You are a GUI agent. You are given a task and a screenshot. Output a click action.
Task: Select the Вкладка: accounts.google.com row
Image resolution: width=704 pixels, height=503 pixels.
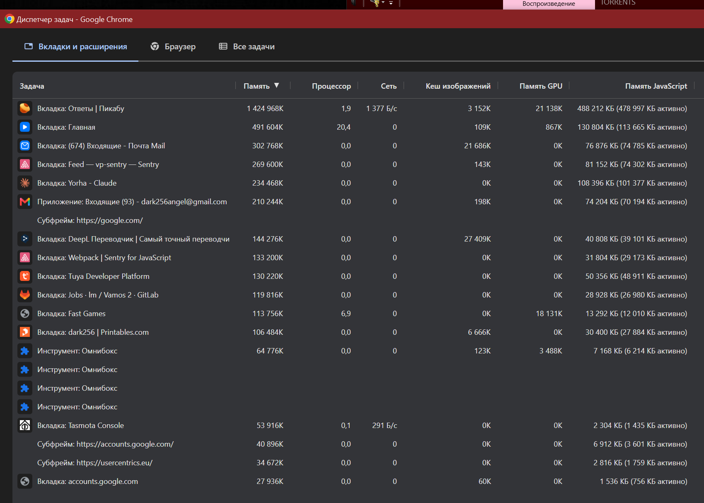pyautogui.click(x=358, y=481)
